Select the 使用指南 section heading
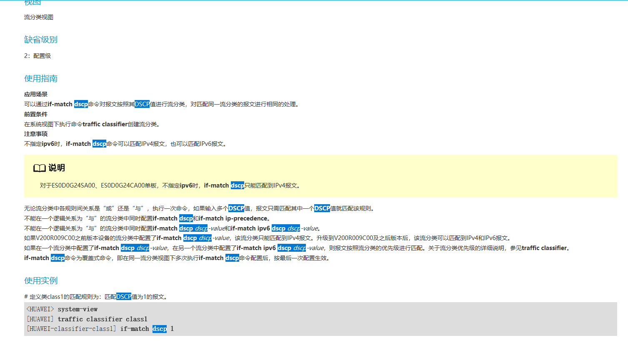Image resolution: width=628 pixels, height=343 pixels. (x=41, y=79)
